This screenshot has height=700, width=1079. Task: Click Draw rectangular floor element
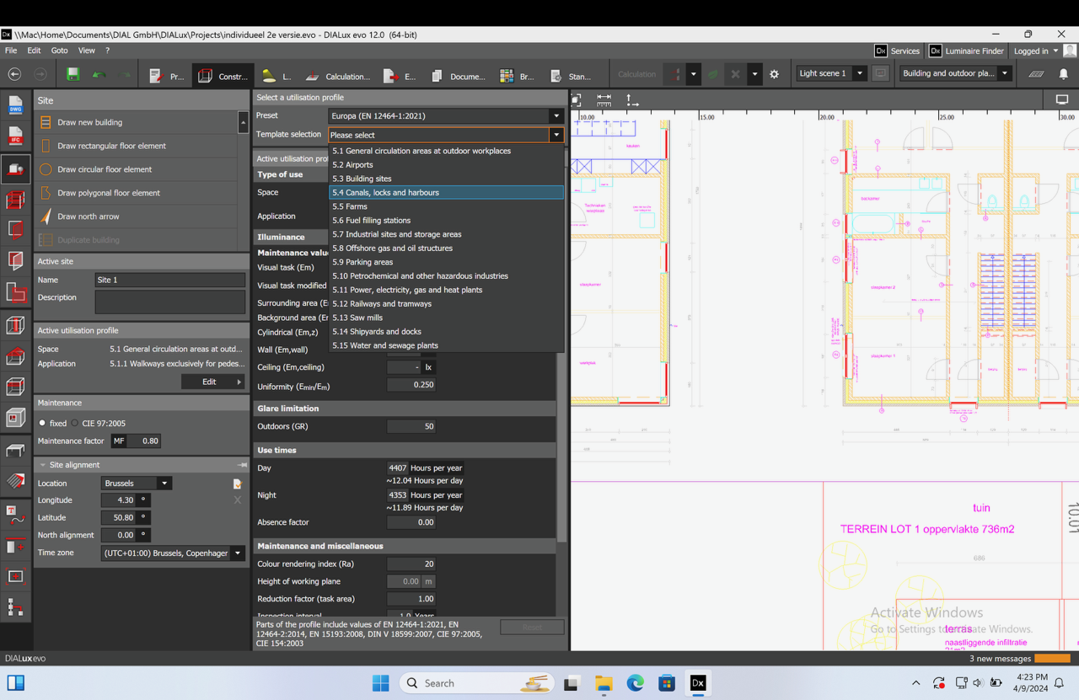[x=111, y=146]
